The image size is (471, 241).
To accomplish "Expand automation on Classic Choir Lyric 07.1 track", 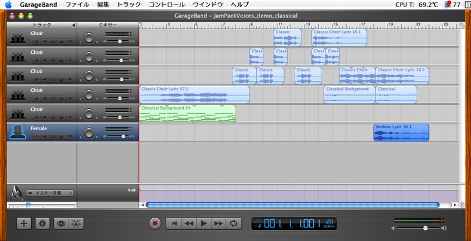I will [x=70, y=98].
